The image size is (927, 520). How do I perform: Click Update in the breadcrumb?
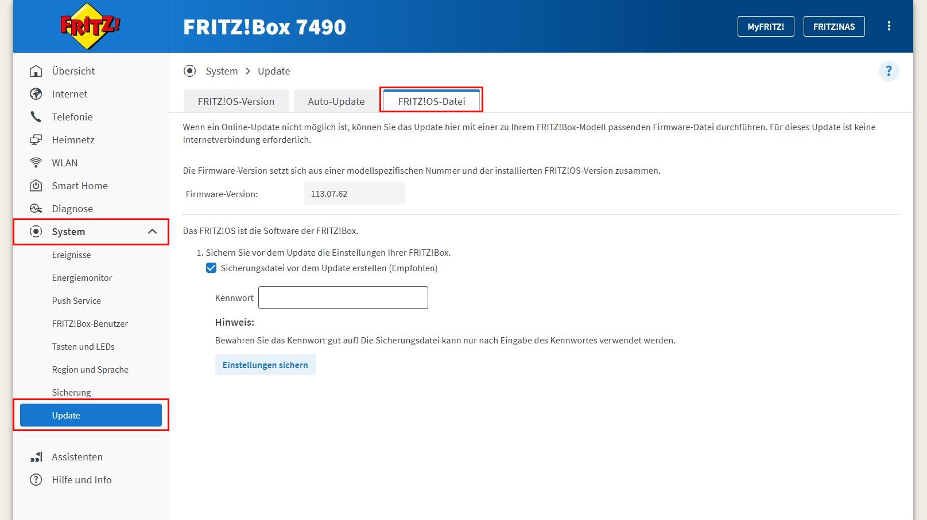pyautogui.click(x=274, y=71)
